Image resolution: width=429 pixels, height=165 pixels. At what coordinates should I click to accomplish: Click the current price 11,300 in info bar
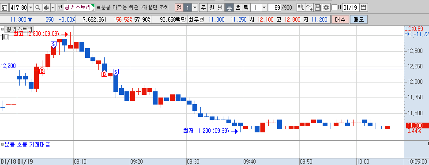(x=19, y=20)
